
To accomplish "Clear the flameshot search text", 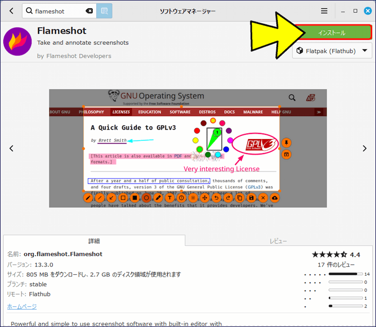I will point(89,11).
